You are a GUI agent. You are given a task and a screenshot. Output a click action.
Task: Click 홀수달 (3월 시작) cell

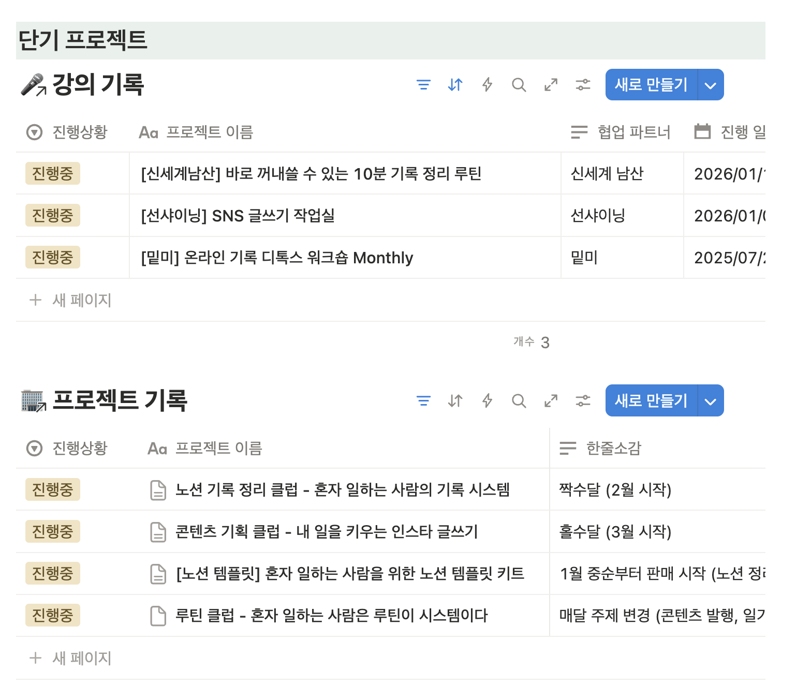click(x=657, y=532)
